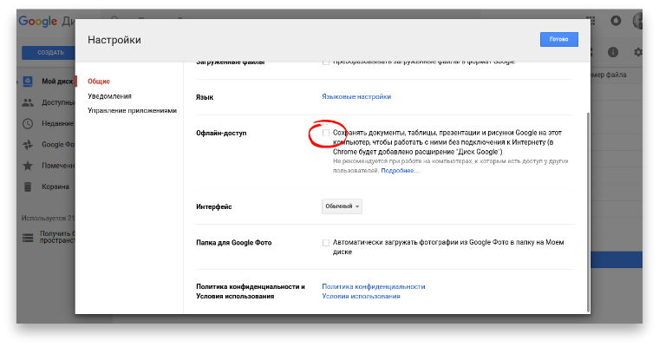Click the storage icon near Получить

pos(28,238)
